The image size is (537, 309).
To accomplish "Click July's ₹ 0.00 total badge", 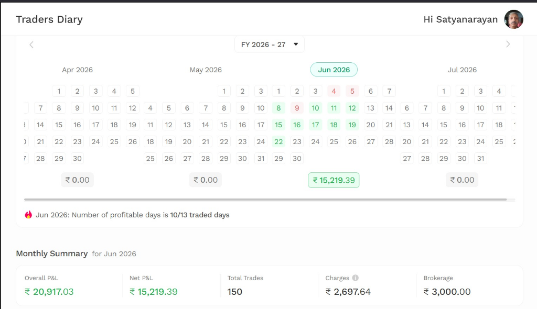I will pyautogui.click(x=462, y=180).
